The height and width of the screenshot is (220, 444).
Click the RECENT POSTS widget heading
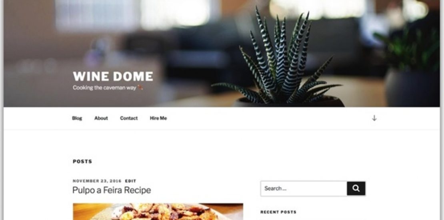tap(278, 212)
